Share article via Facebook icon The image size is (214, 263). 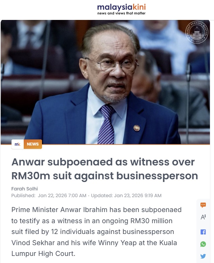point(203,232)
